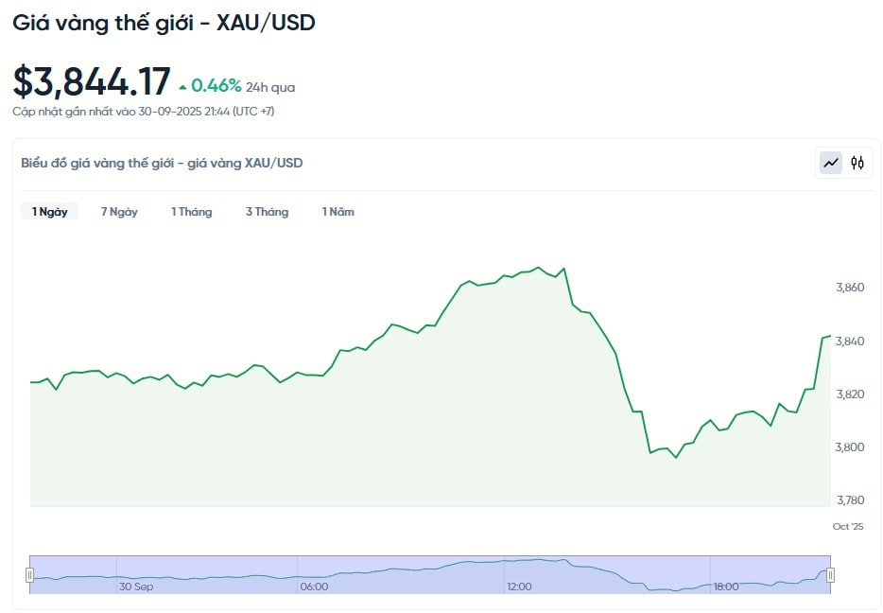The width and height of the screenshot is (883, 613).
Task: Switch to the candlestick chart icon
Action: tap(857, 163)
